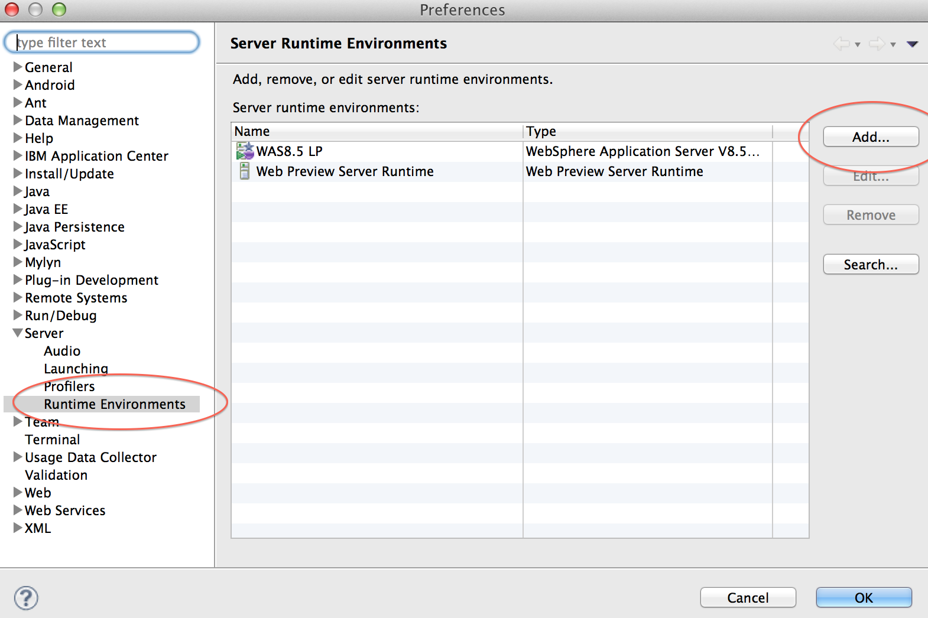Select the Web Services label
928x618 pixels.
coord(65,510)
